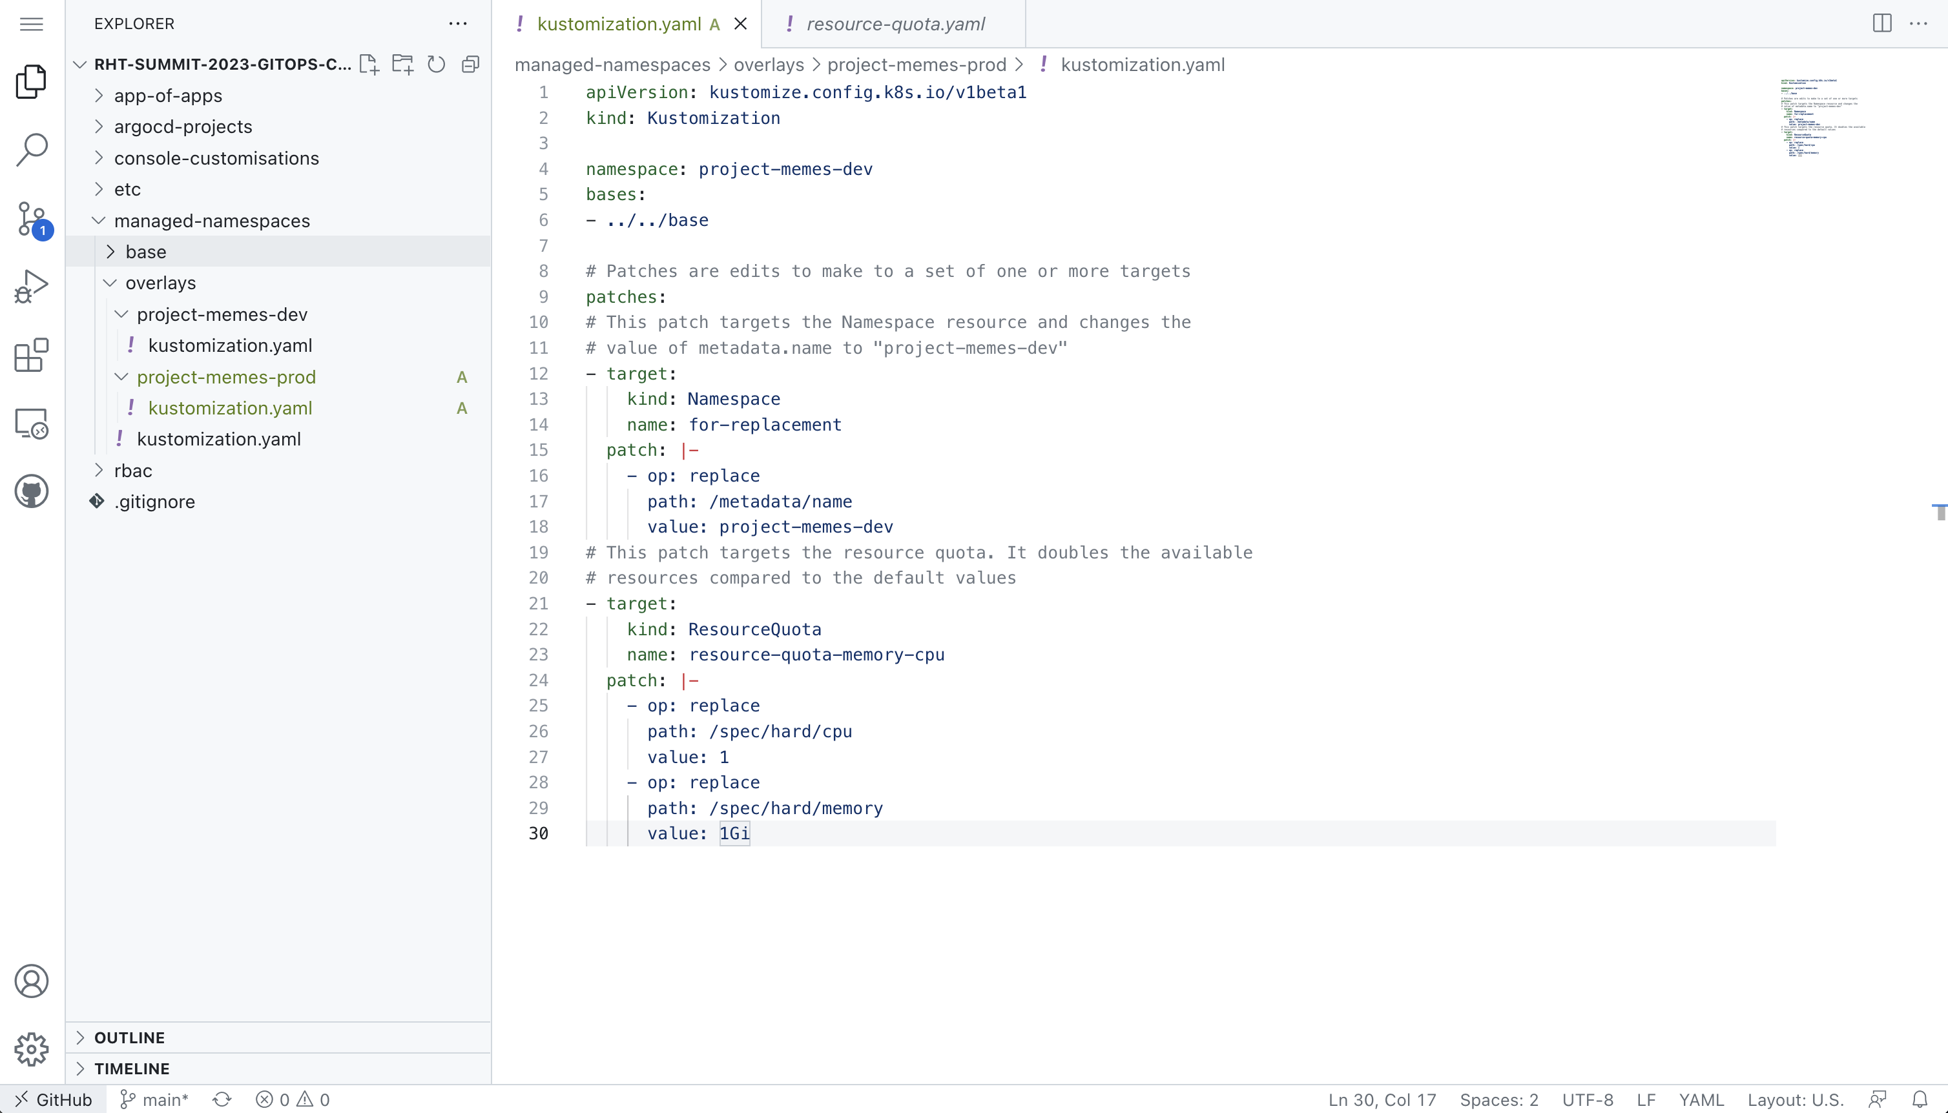Click line number 30 in gutter
This screenshot has height=1113, width=1948.
[x=538, y=833]
